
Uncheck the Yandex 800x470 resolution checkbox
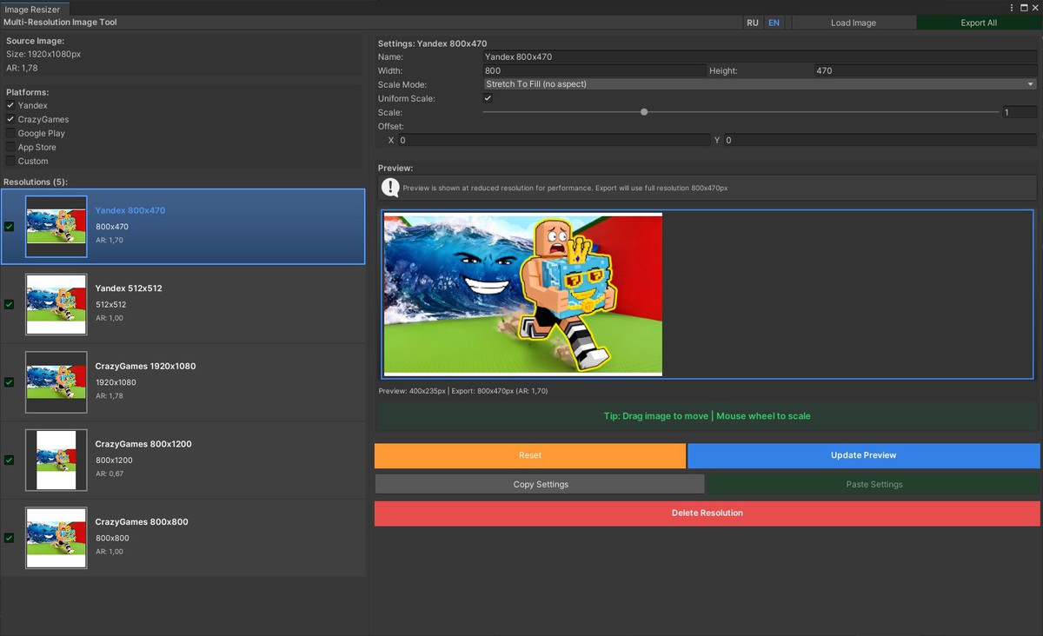9,226
